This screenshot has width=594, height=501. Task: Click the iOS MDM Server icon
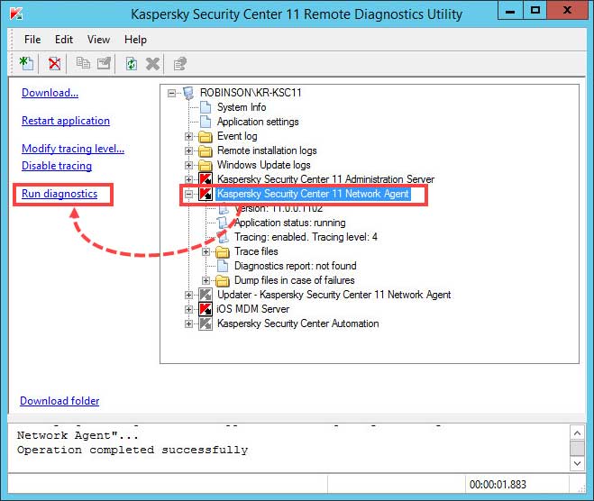pyautogui.click(x=206, y=309)
